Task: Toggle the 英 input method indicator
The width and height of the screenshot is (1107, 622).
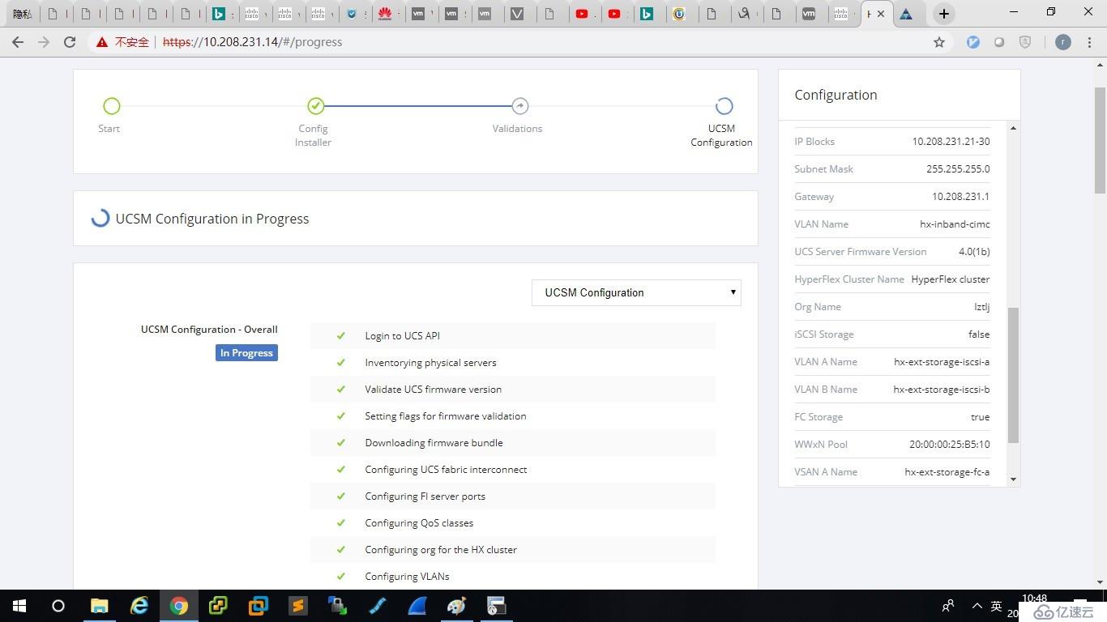Action: coord(997,606)
